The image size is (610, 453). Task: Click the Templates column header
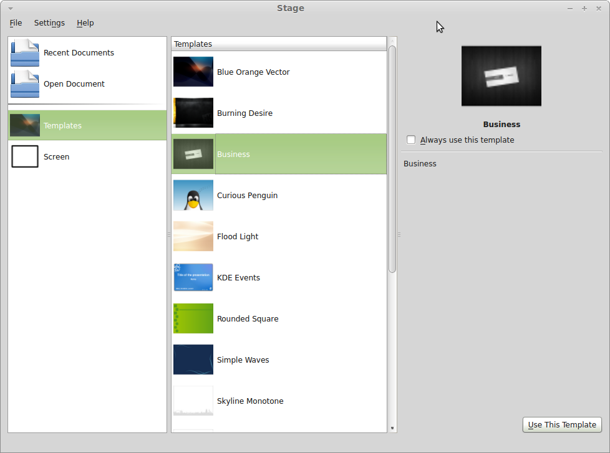(x=279, y=44)
